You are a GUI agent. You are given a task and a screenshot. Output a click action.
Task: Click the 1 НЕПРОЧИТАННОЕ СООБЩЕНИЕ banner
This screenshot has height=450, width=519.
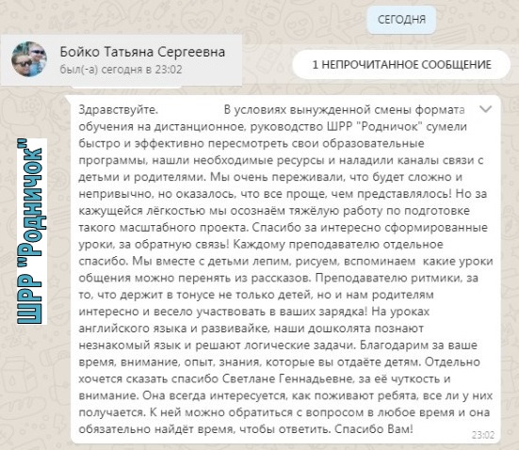click(x=401, y=65)
